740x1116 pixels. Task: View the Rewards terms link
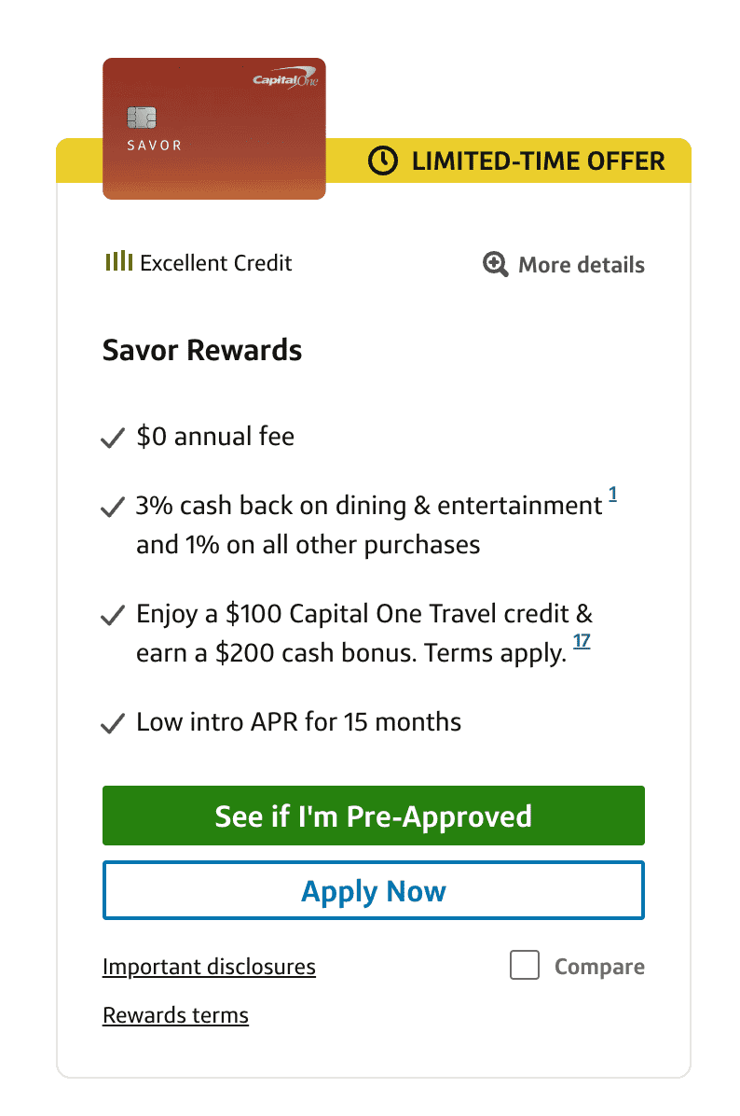(175, 1015)
